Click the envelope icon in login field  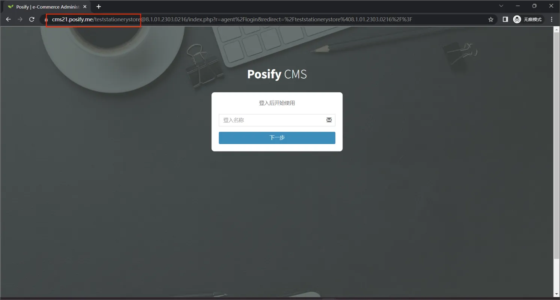(x=329, y=120)
